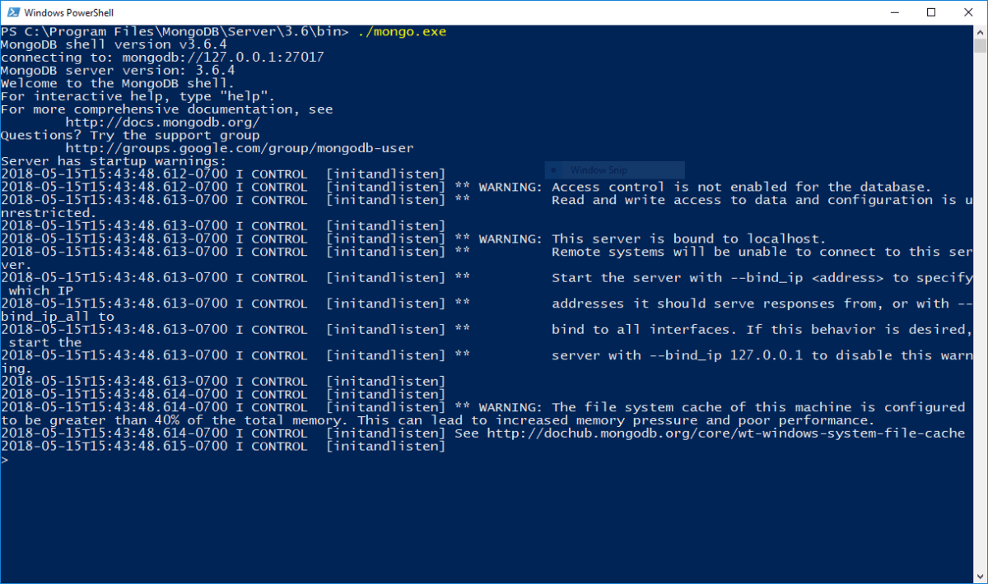Click the docs.mongodb.org documentation URL
The height and width of the screenshot is (584, 988).
point(162,123)
